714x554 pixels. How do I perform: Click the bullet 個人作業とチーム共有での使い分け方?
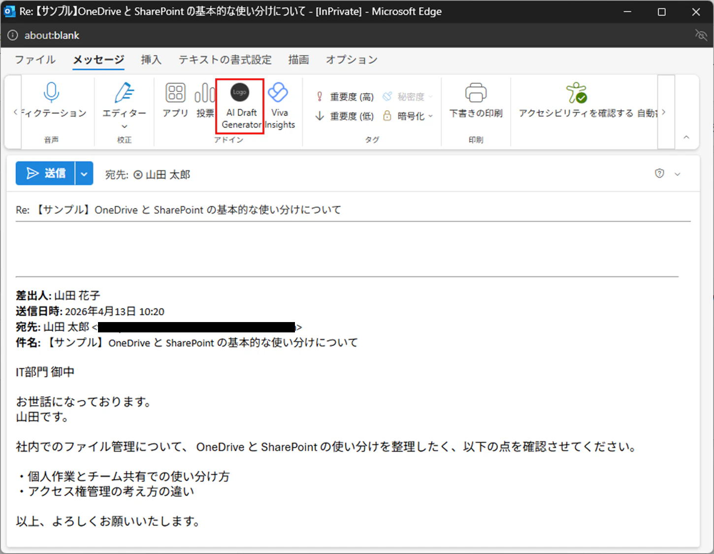(x=123, y=476)
